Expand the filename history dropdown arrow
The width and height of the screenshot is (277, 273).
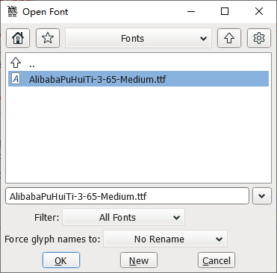pos(262,196)
